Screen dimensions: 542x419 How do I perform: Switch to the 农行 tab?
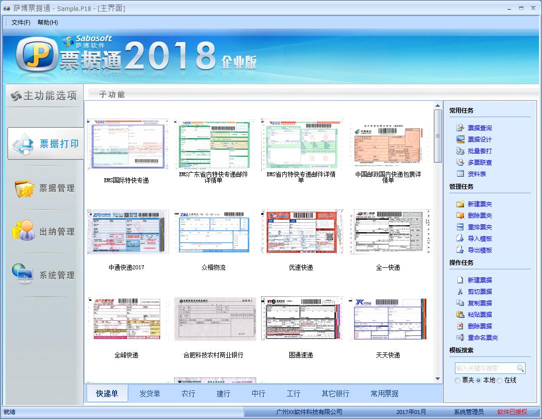pyautogui.click(x=188, y=393)
